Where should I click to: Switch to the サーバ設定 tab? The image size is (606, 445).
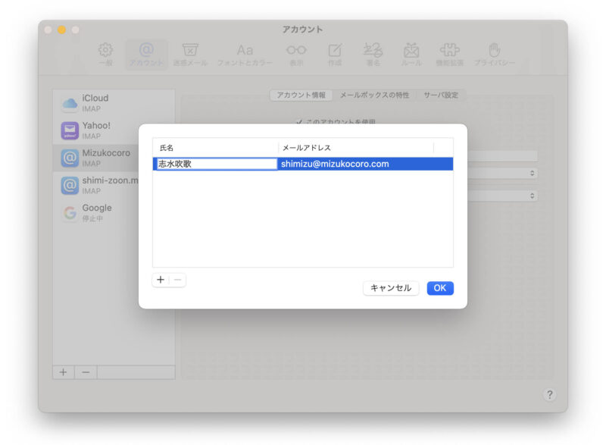[x=439, y=96]
